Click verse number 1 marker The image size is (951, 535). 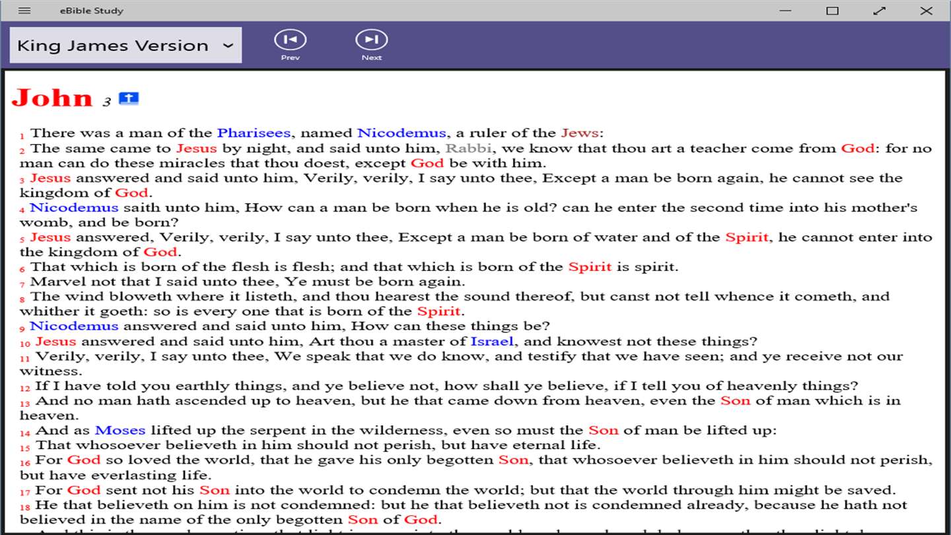pos(22,136)
